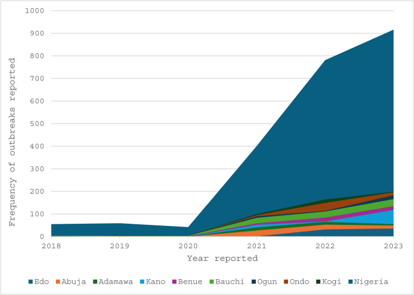Select the Adamawa legend marker
This screenshot has width=414, height=295.
(95, 282)
